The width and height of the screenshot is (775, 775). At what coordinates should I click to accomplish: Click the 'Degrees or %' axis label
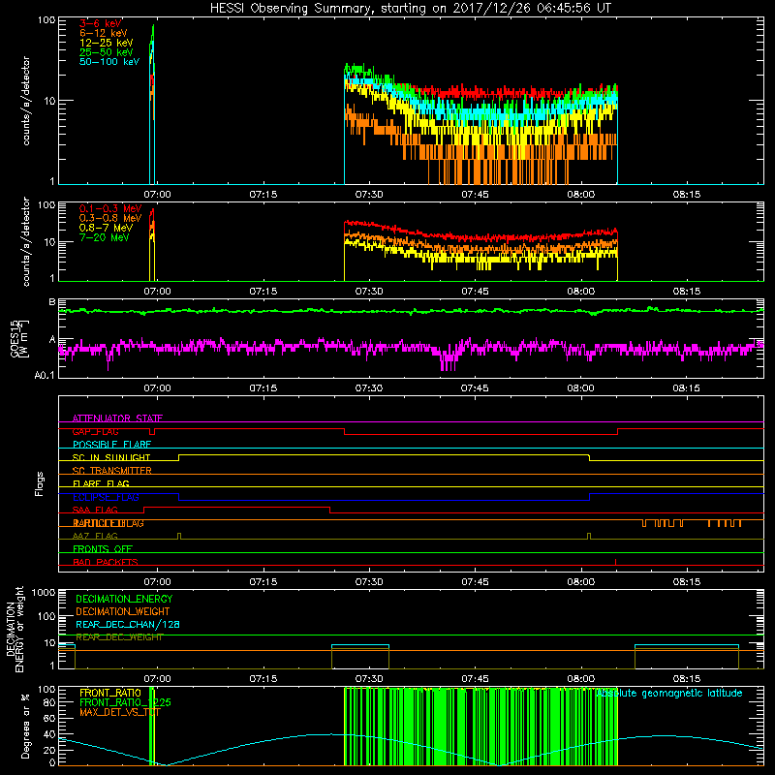pos(25,726)
